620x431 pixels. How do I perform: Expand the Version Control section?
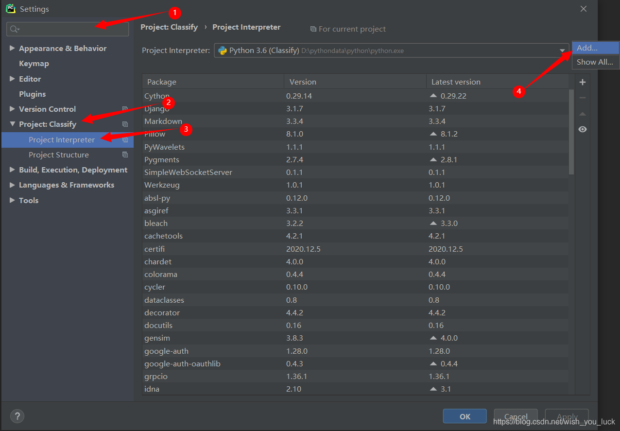click(x=12, y=109)
